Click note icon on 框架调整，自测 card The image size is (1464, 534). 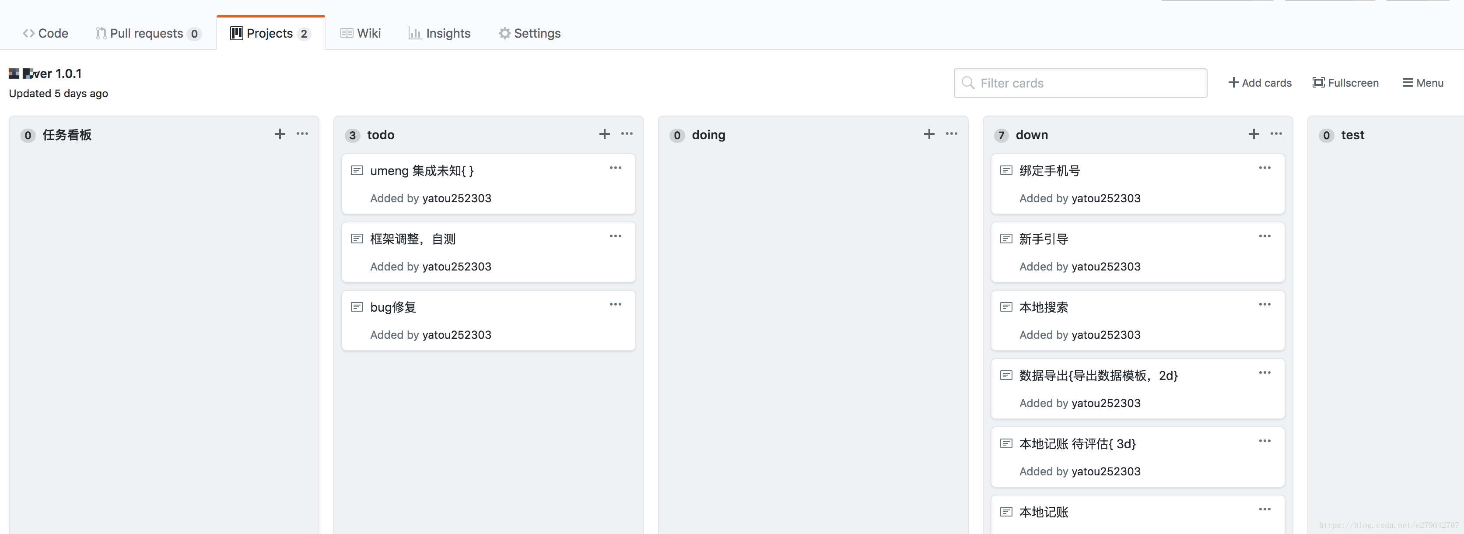(x=357, y=239)
